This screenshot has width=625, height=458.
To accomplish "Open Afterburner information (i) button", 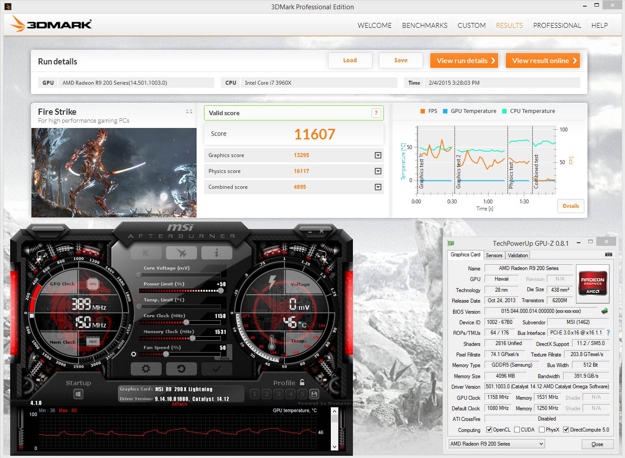I will [216, 253].
